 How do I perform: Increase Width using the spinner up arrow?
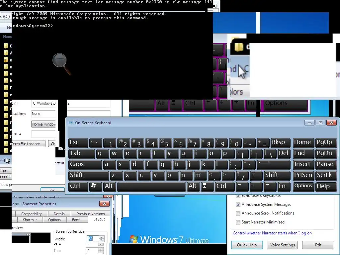(101, 237)
